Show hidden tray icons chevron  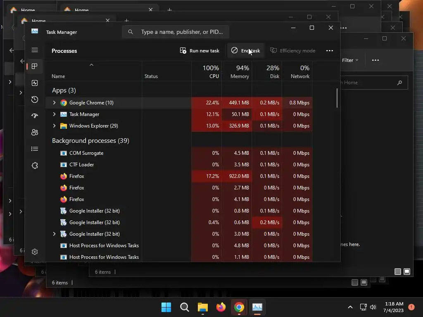350,307
